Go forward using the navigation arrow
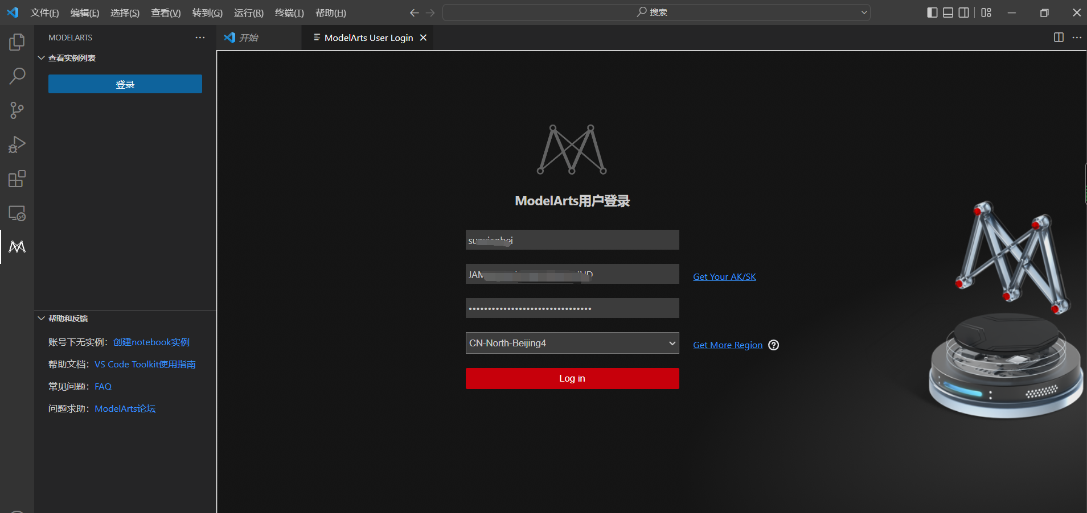The width and height of the screenshot is (1087, 513). 430,13
